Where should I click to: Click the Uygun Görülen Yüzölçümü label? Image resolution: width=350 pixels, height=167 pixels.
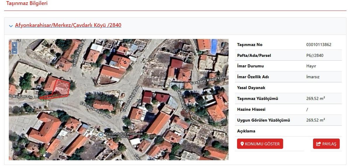coord(263,120)
